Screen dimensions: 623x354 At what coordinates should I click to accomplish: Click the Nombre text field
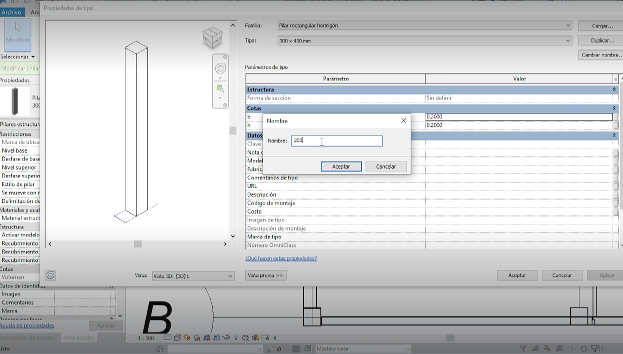pos(337,141)
